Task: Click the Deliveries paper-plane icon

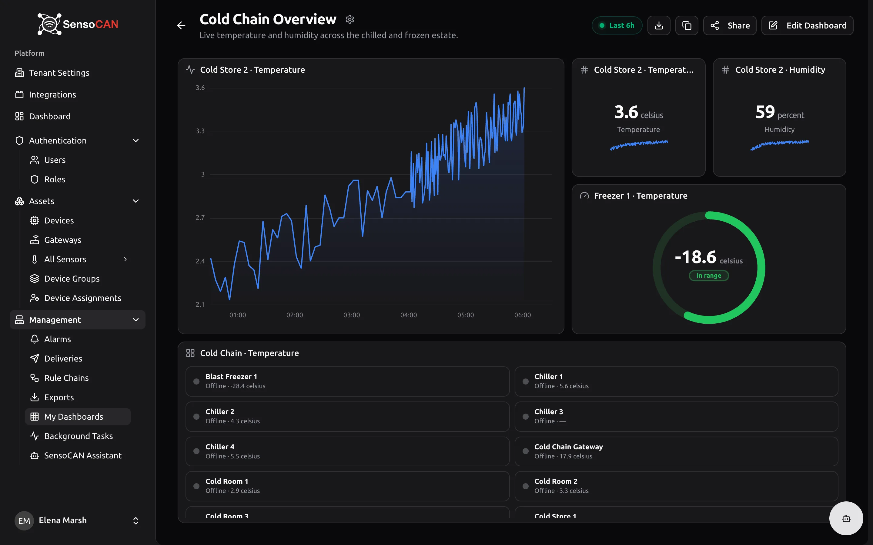Action: (35, 359)
